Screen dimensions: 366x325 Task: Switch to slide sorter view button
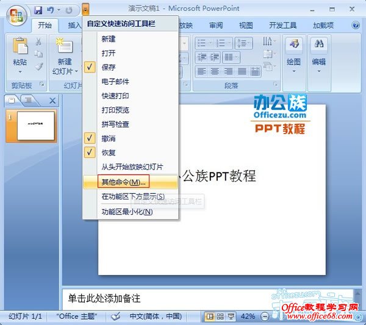point(220,316)
